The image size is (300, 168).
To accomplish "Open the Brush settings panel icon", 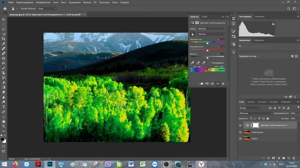I will pyautogui.click(x=233, y=31).
